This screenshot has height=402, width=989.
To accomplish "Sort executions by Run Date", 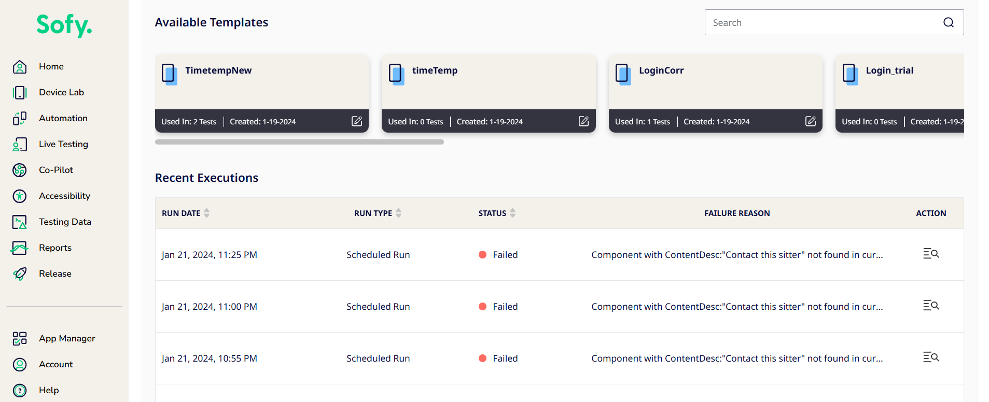I will (x=206, y=213).
